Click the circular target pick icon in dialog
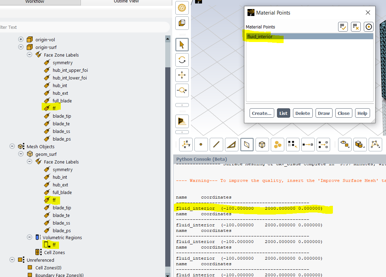386x277 pixels. [369, 27]
